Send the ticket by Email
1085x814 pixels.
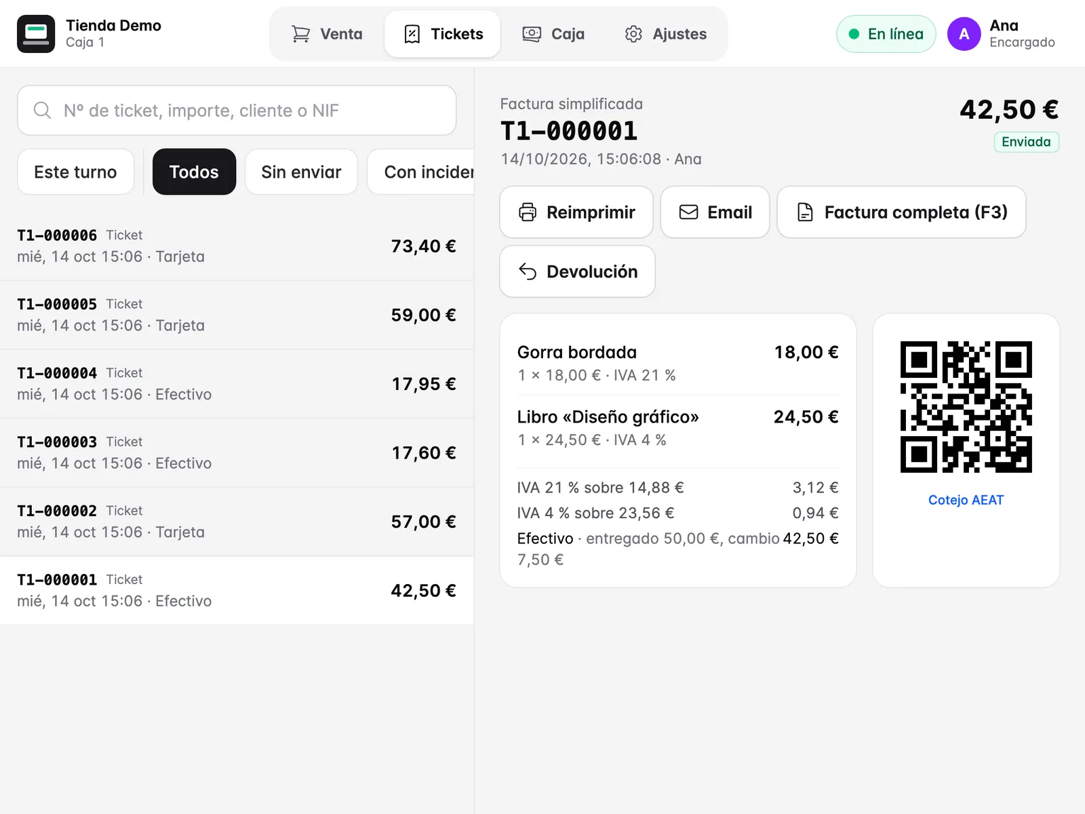tap(715, 212)
